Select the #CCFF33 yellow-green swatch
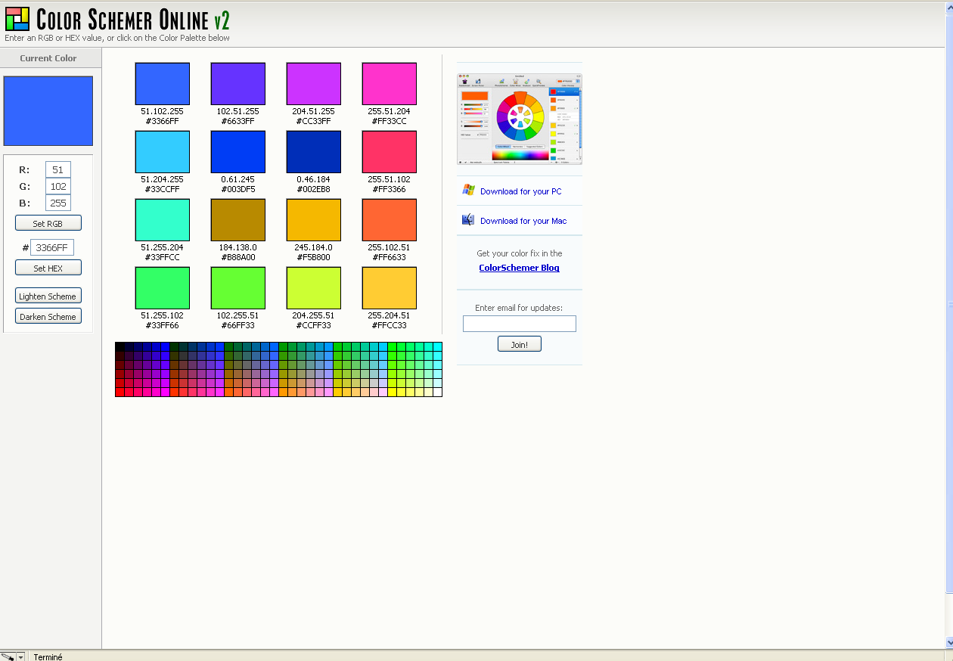The width and height of the screenshot is (953, 661). click(x=314, y=287)
